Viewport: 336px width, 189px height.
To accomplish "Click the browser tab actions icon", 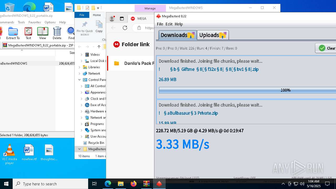I will tap(122, 19).
